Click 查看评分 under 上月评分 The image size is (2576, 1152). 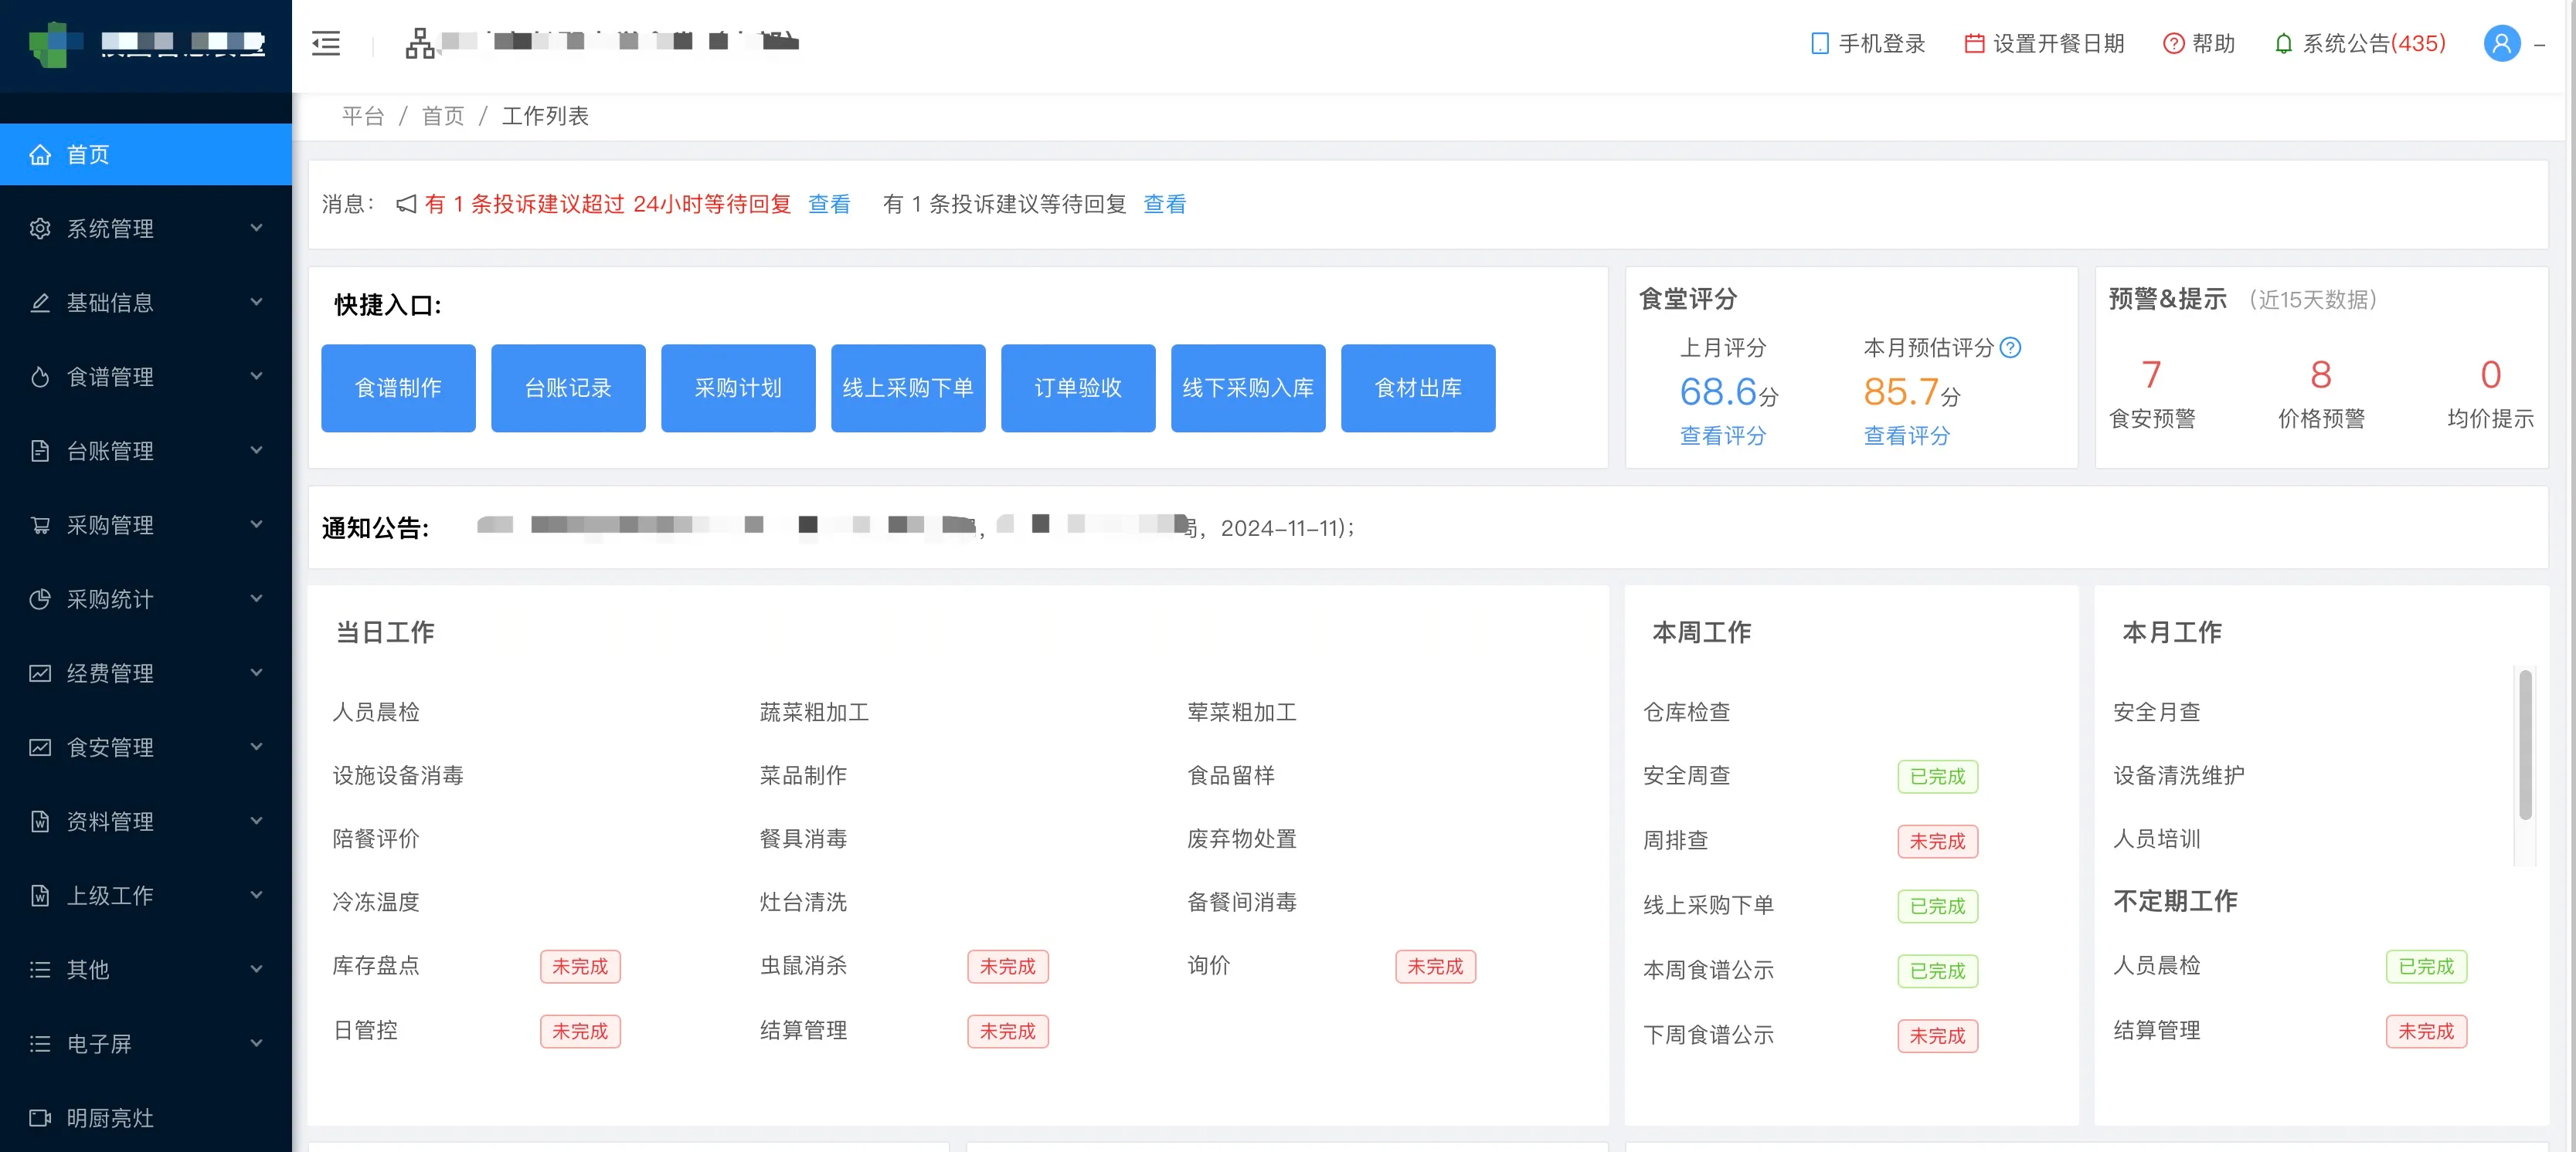click(1722, 435)
